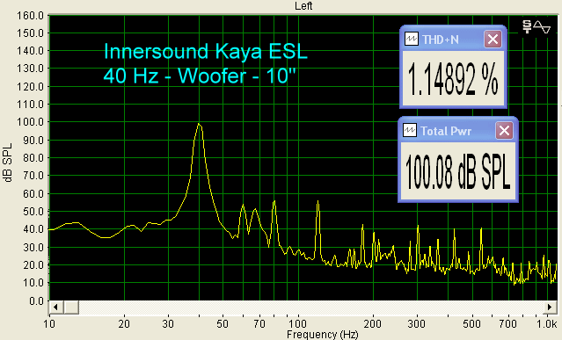
Task: Click the left scroll arrow under the plot
Action: tap(55, 307)
